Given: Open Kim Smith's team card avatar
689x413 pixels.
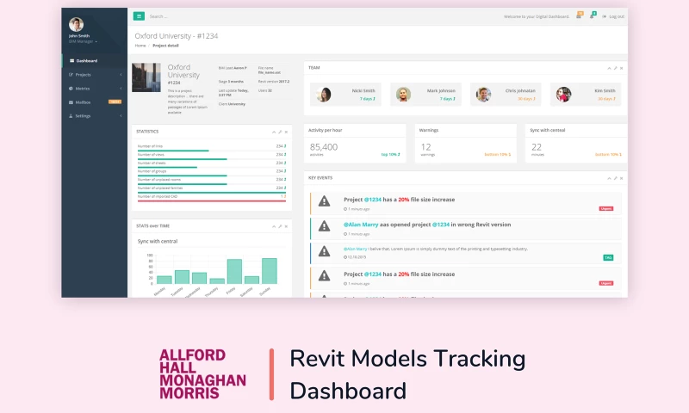Looking at the screenshot, I should pos(563,95).
